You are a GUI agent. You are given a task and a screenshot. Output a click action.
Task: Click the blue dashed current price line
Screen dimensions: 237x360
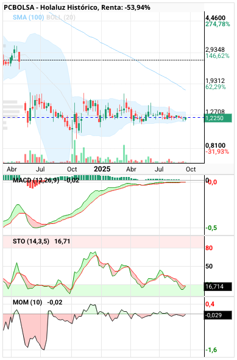(103, 117)
